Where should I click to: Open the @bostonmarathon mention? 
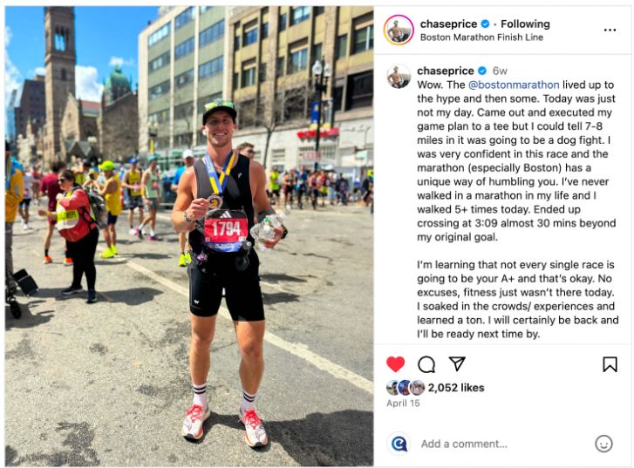pos(514,85)
